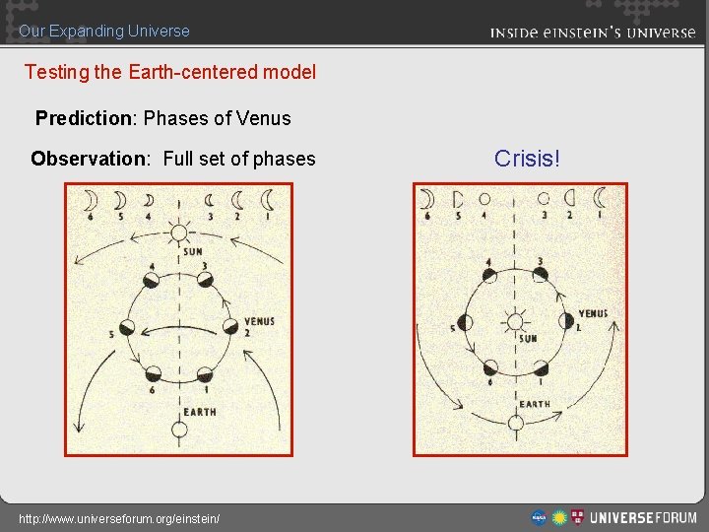709x532 pixels.
Task: Click Venus position 2 in left diagram
Action: click(x=230, y=326)
